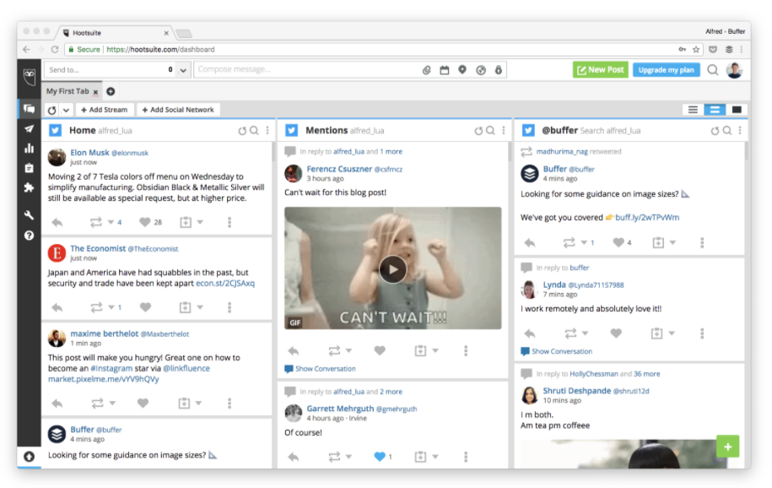Viewport: 772px width, 488px height.
Task: Click the privacy lock icon in composer
Action: click(499, 70)
